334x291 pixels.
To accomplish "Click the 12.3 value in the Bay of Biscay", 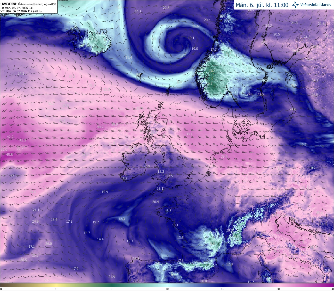I will coord(122,219).
